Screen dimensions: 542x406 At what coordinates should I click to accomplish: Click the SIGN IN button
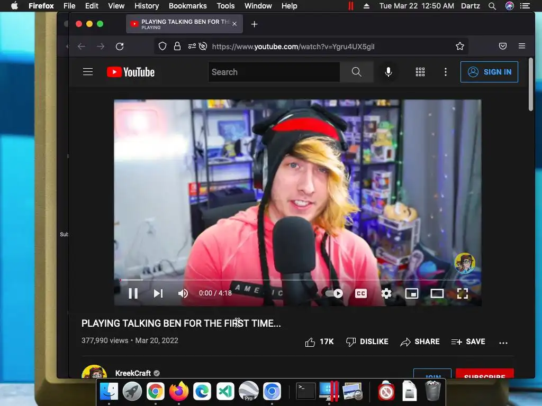pyautogui.click(x=489, y=72)
